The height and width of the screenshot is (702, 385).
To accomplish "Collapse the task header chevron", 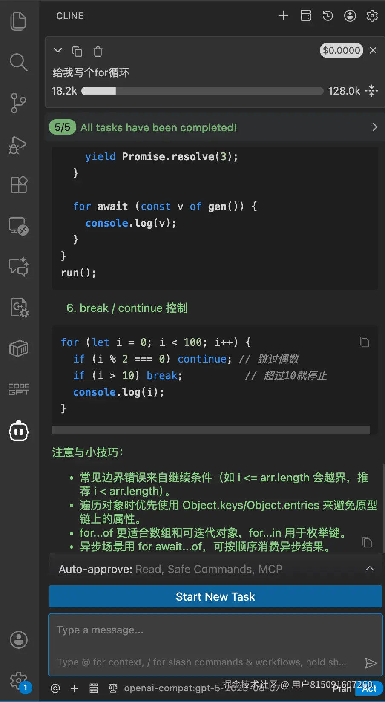I will (x=58, y=51).
